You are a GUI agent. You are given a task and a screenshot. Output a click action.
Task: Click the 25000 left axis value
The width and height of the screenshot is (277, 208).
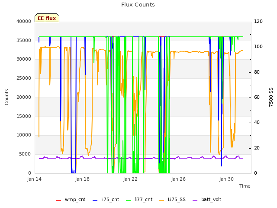[24, 78]
